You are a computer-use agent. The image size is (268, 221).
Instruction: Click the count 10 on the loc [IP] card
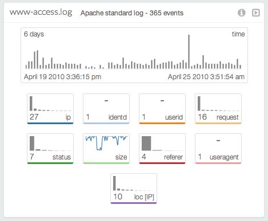(118, 197)
